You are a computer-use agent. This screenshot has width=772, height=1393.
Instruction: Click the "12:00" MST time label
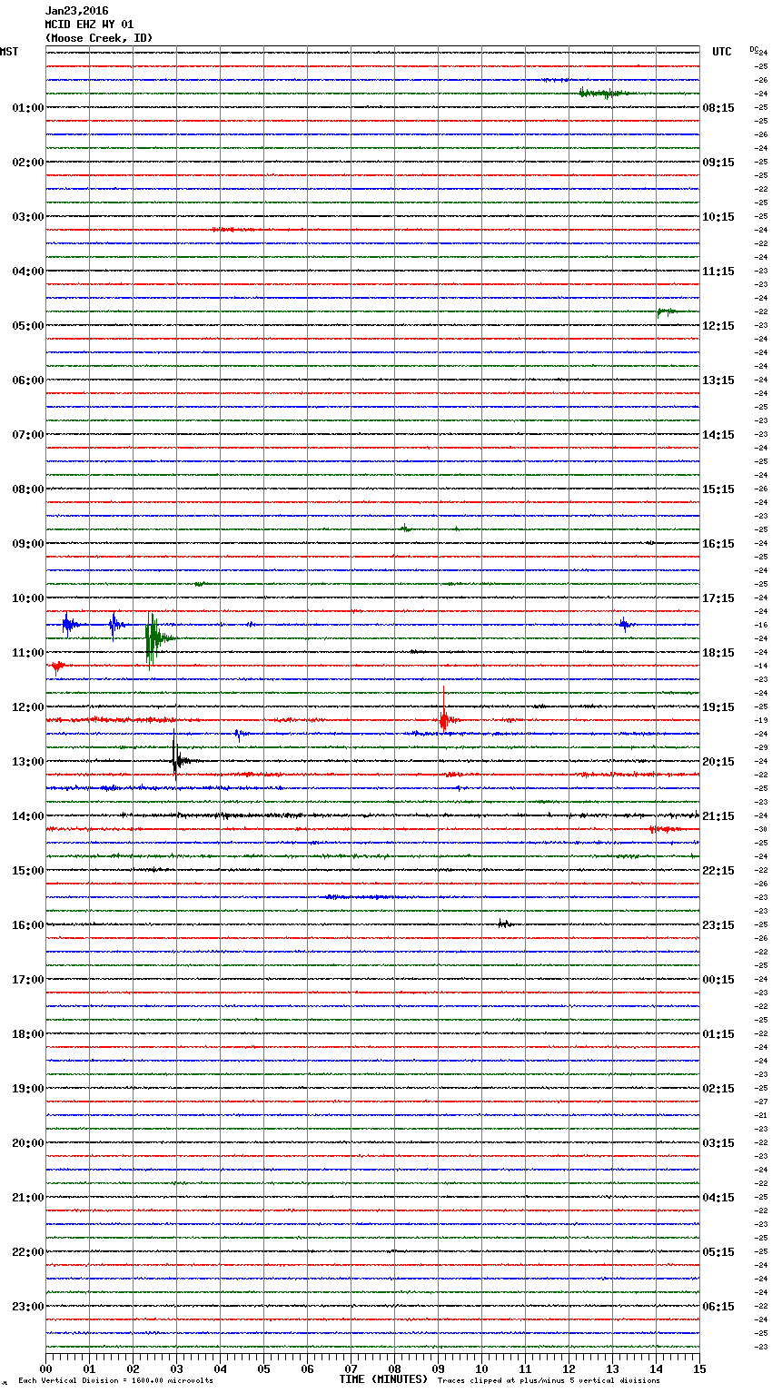point(27,707)
